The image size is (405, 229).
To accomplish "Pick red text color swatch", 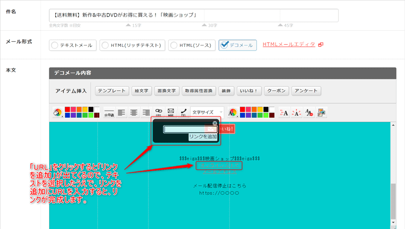I will click(242, 109).
